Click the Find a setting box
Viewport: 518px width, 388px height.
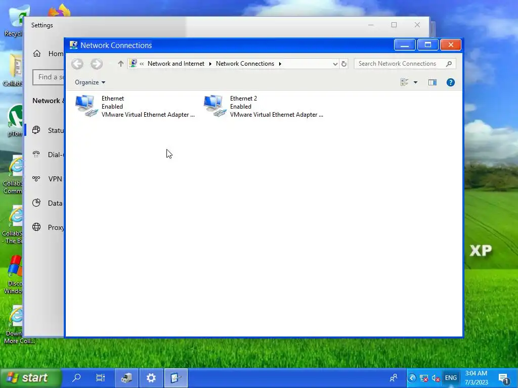[49, 77]
